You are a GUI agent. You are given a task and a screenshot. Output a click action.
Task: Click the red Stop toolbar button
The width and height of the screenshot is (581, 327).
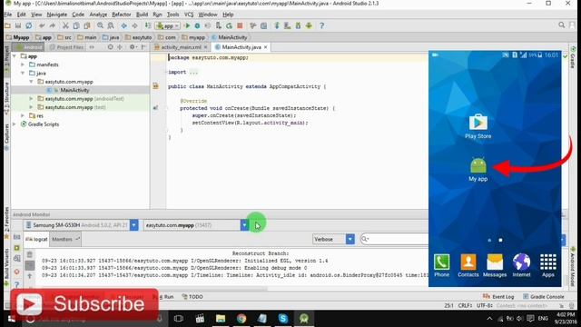[x=240, y=25]
